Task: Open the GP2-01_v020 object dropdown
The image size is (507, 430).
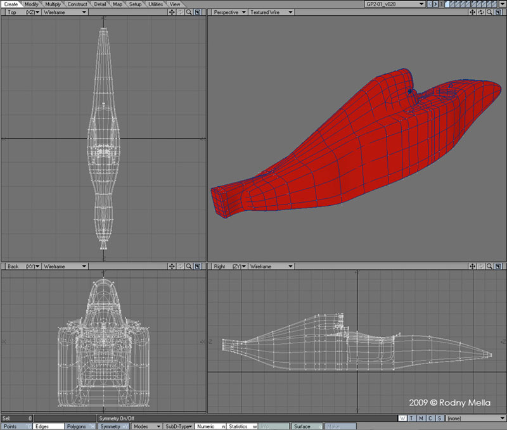Action: [x=394, y=4]
